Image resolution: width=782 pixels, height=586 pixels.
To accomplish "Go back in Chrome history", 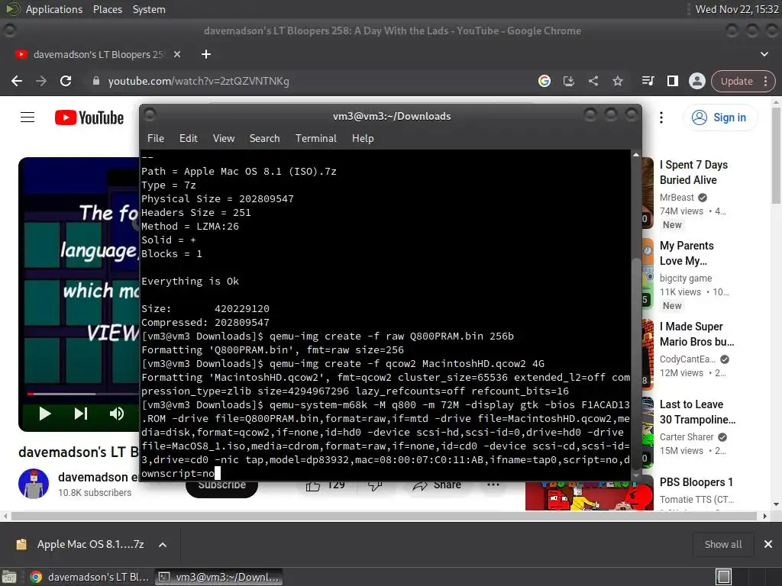I will click(x=17, y=81).
